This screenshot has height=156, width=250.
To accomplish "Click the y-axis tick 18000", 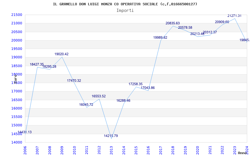I will coord(17,75).
